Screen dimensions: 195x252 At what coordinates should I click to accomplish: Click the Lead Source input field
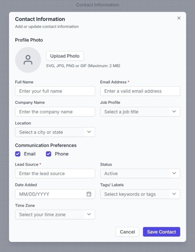55,173
